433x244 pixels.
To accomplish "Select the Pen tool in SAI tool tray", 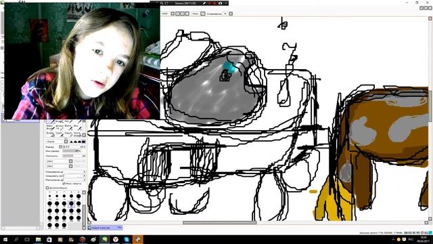I will [x=68, y=121].
